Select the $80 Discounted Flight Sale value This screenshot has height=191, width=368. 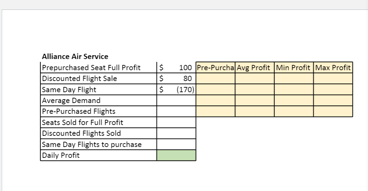click(176, 79)
